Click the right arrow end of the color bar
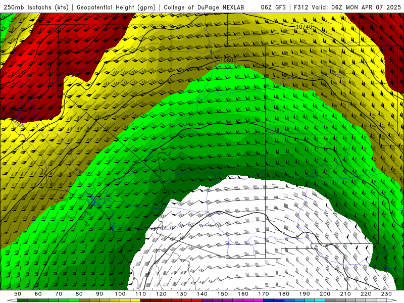The image size is (404, 303). point(392,300)
